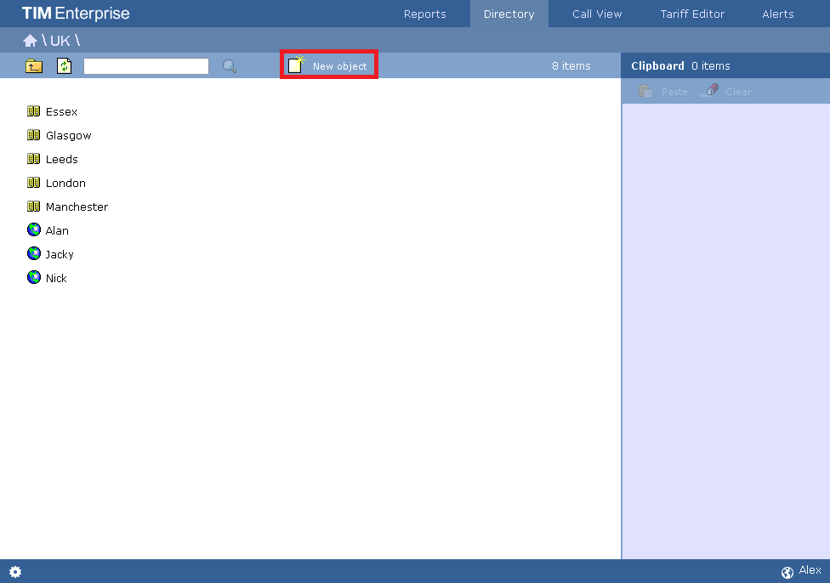Select the Glasgow directory entry
Viewport: 830px width, 583px height.
coord(69,135)
